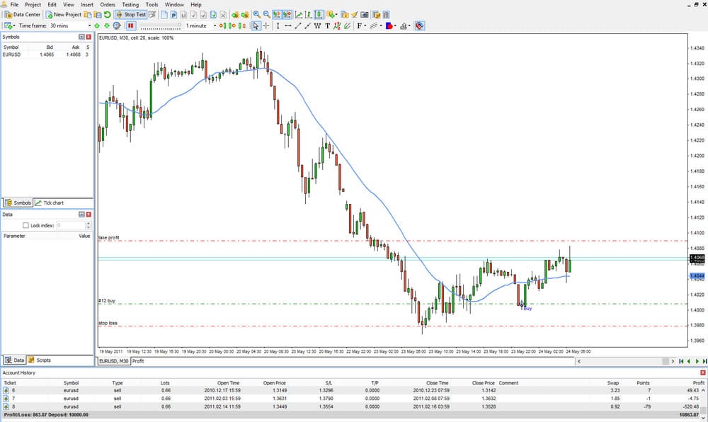Toggle the magnet snap mode icon
The width and height of the screenshot is (708, 422).
coord(420,26)
